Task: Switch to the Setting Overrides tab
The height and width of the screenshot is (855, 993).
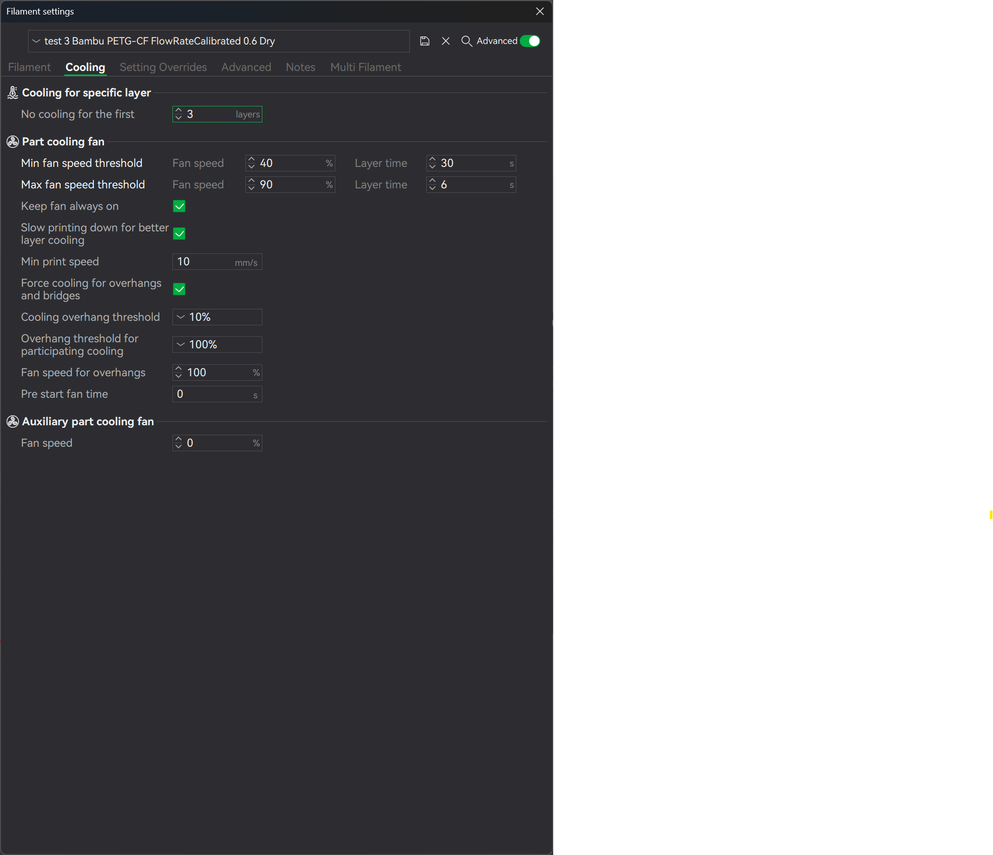Action: coord(163,67)
